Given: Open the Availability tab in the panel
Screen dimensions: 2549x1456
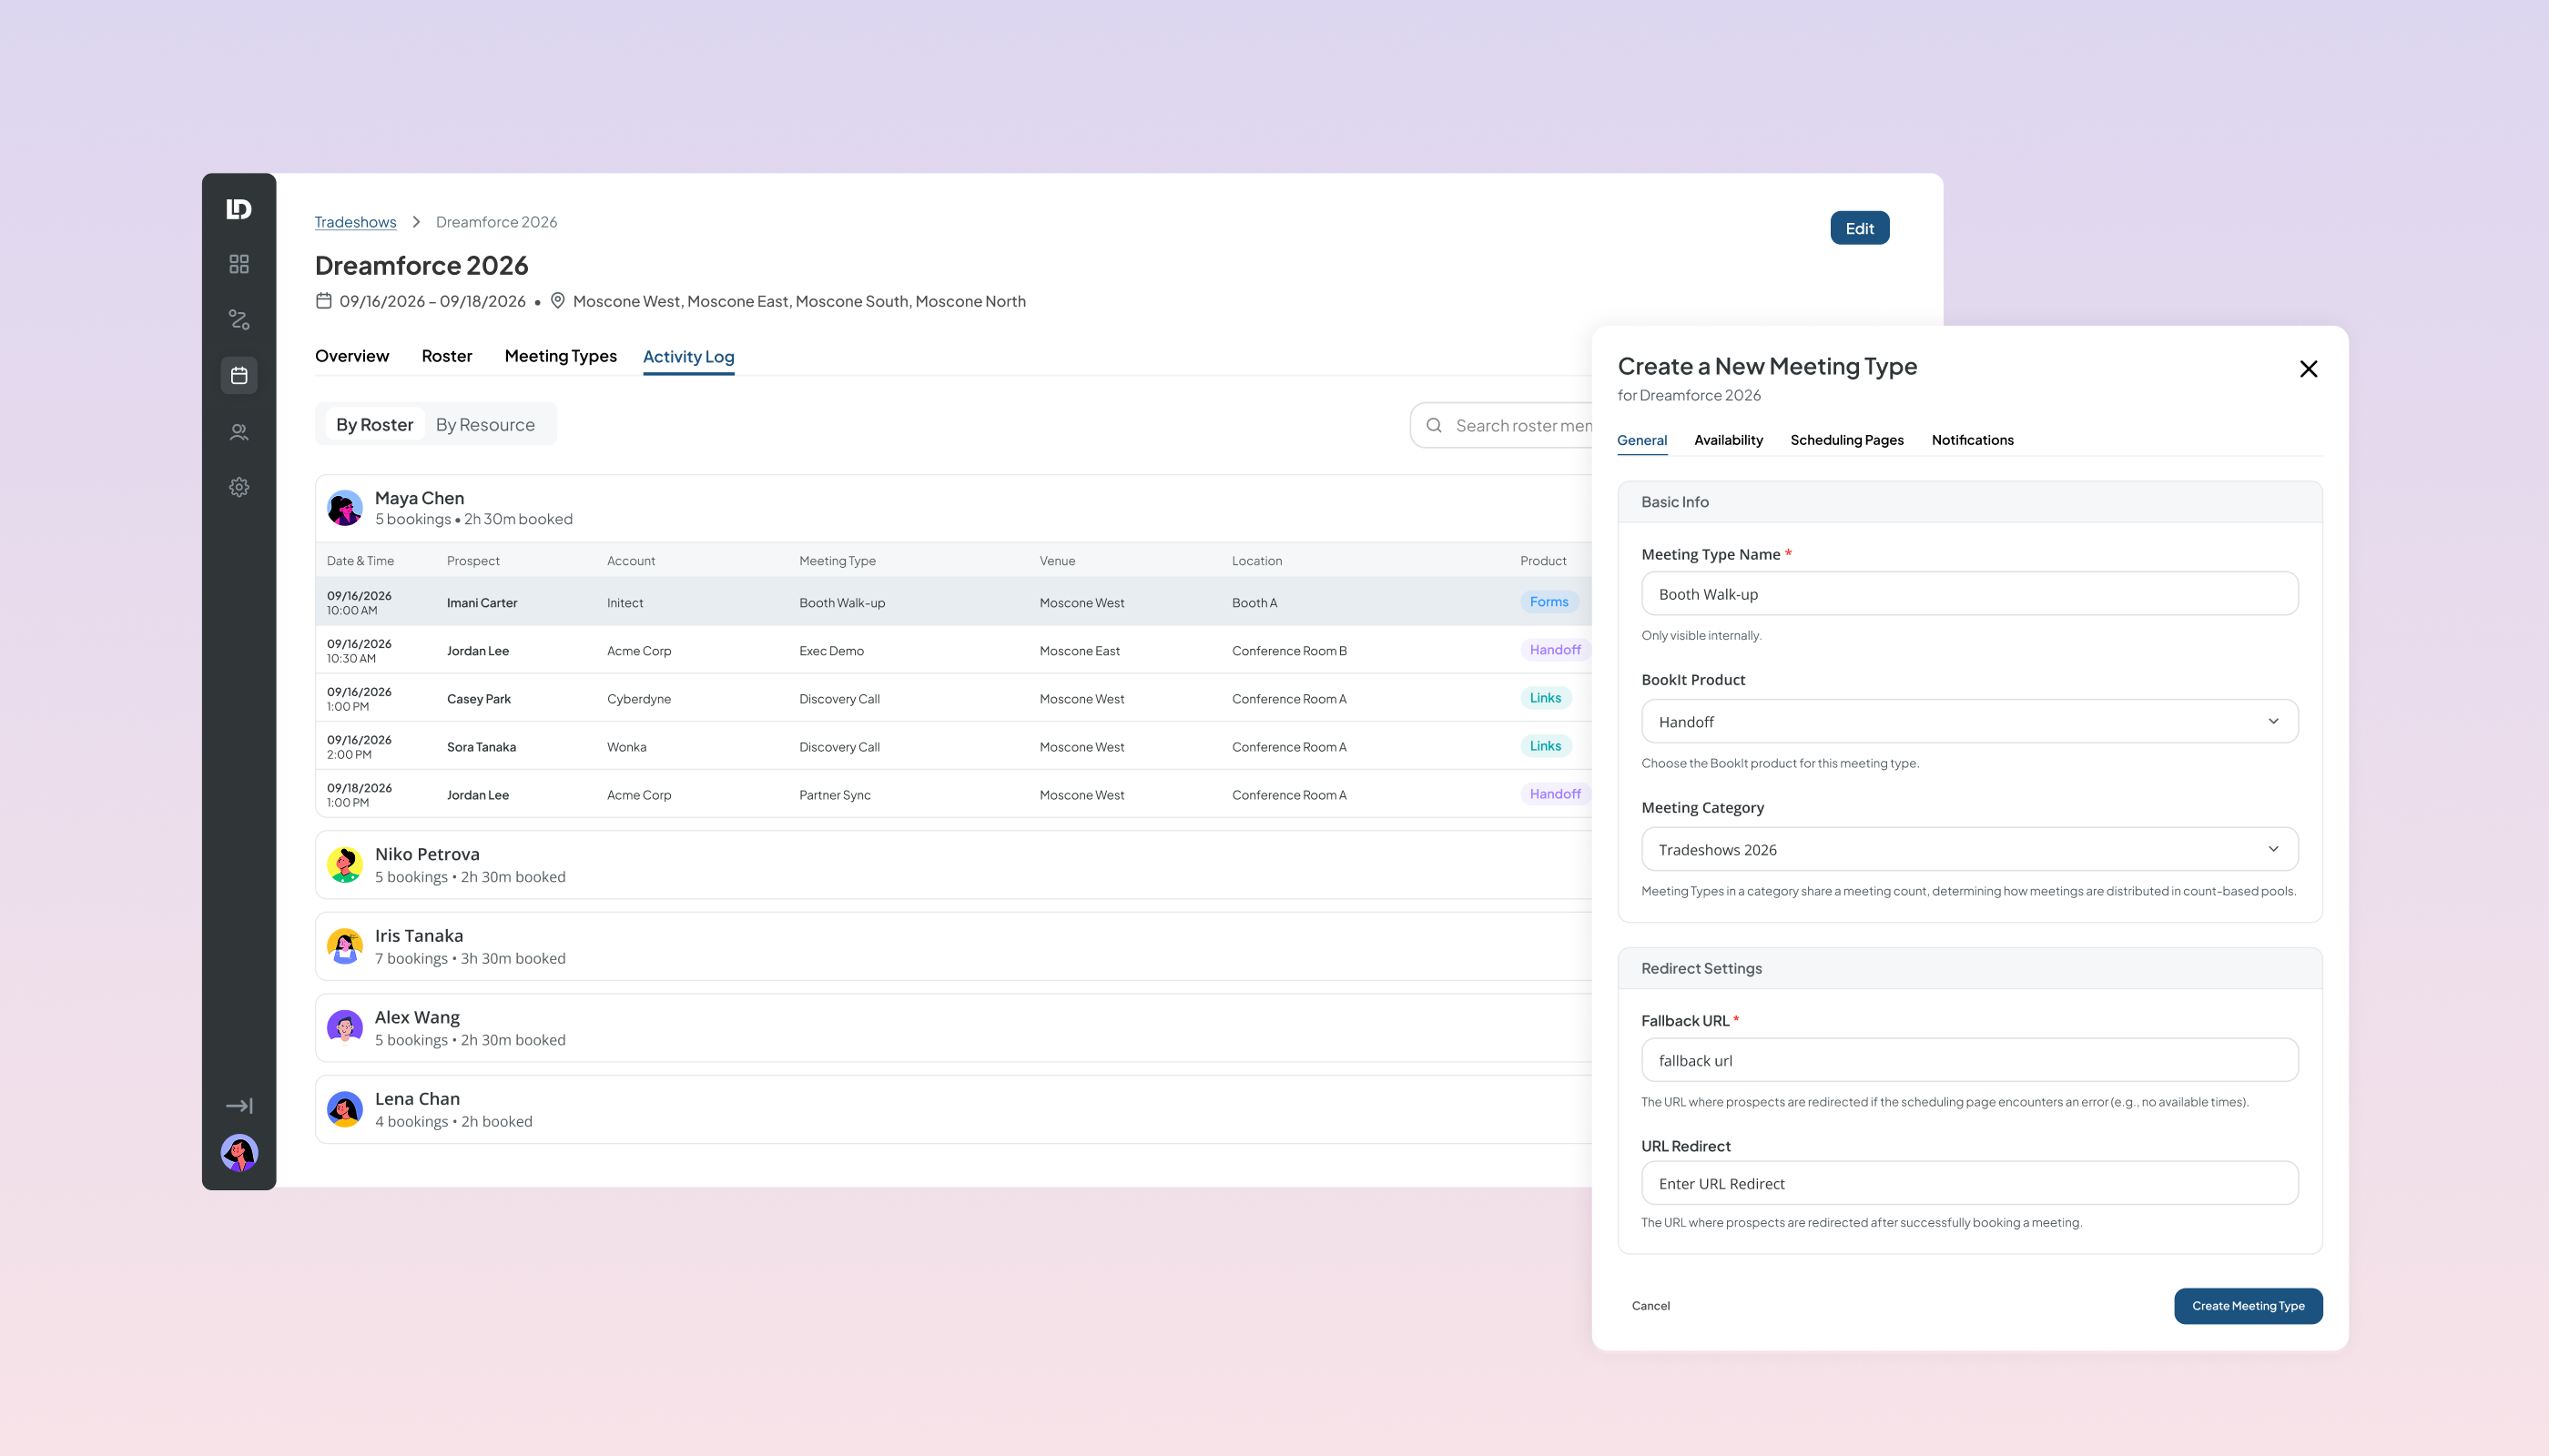Looking at the screenshot, I should click(x=1728, y=440).
